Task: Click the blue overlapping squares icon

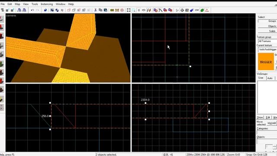Action: 192,10
